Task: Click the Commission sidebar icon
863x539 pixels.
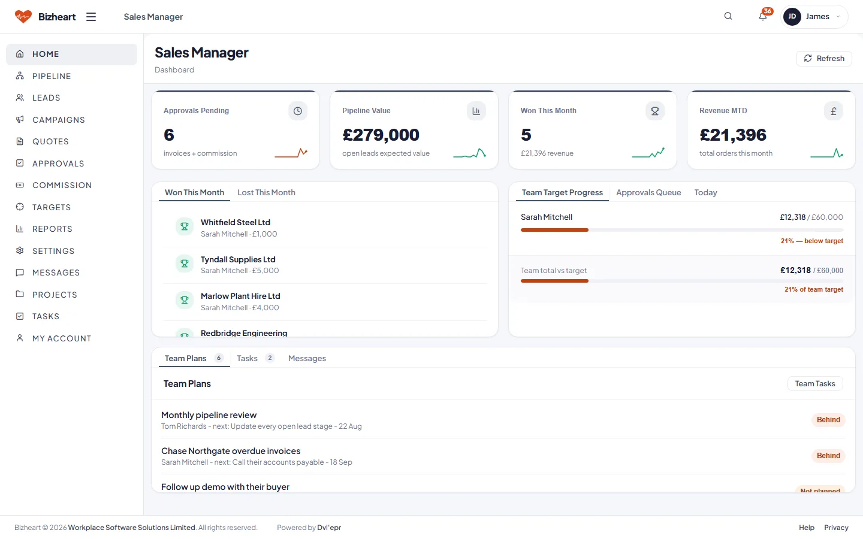Action: [x=20, y=185]
